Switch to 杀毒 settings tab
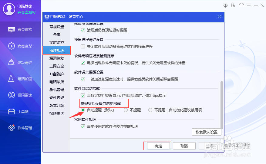The height and width of the screenshot is (164, 266). pos(56,35)
